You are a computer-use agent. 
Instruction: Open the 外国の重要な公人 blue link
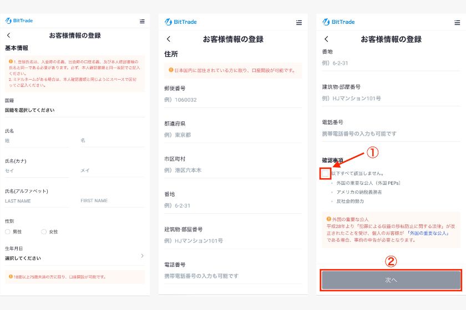tap(428, 233)
